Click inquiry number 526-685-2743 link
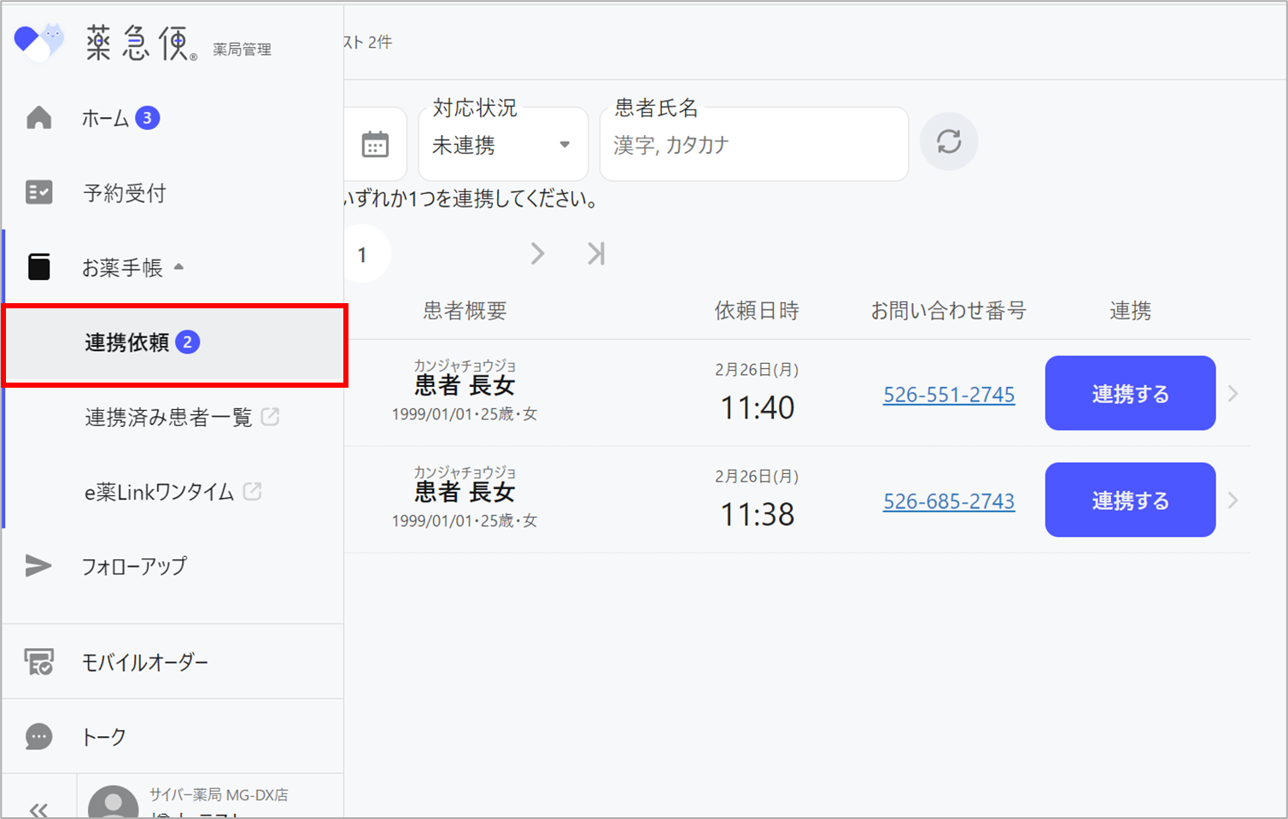 (x=948, y=501)
